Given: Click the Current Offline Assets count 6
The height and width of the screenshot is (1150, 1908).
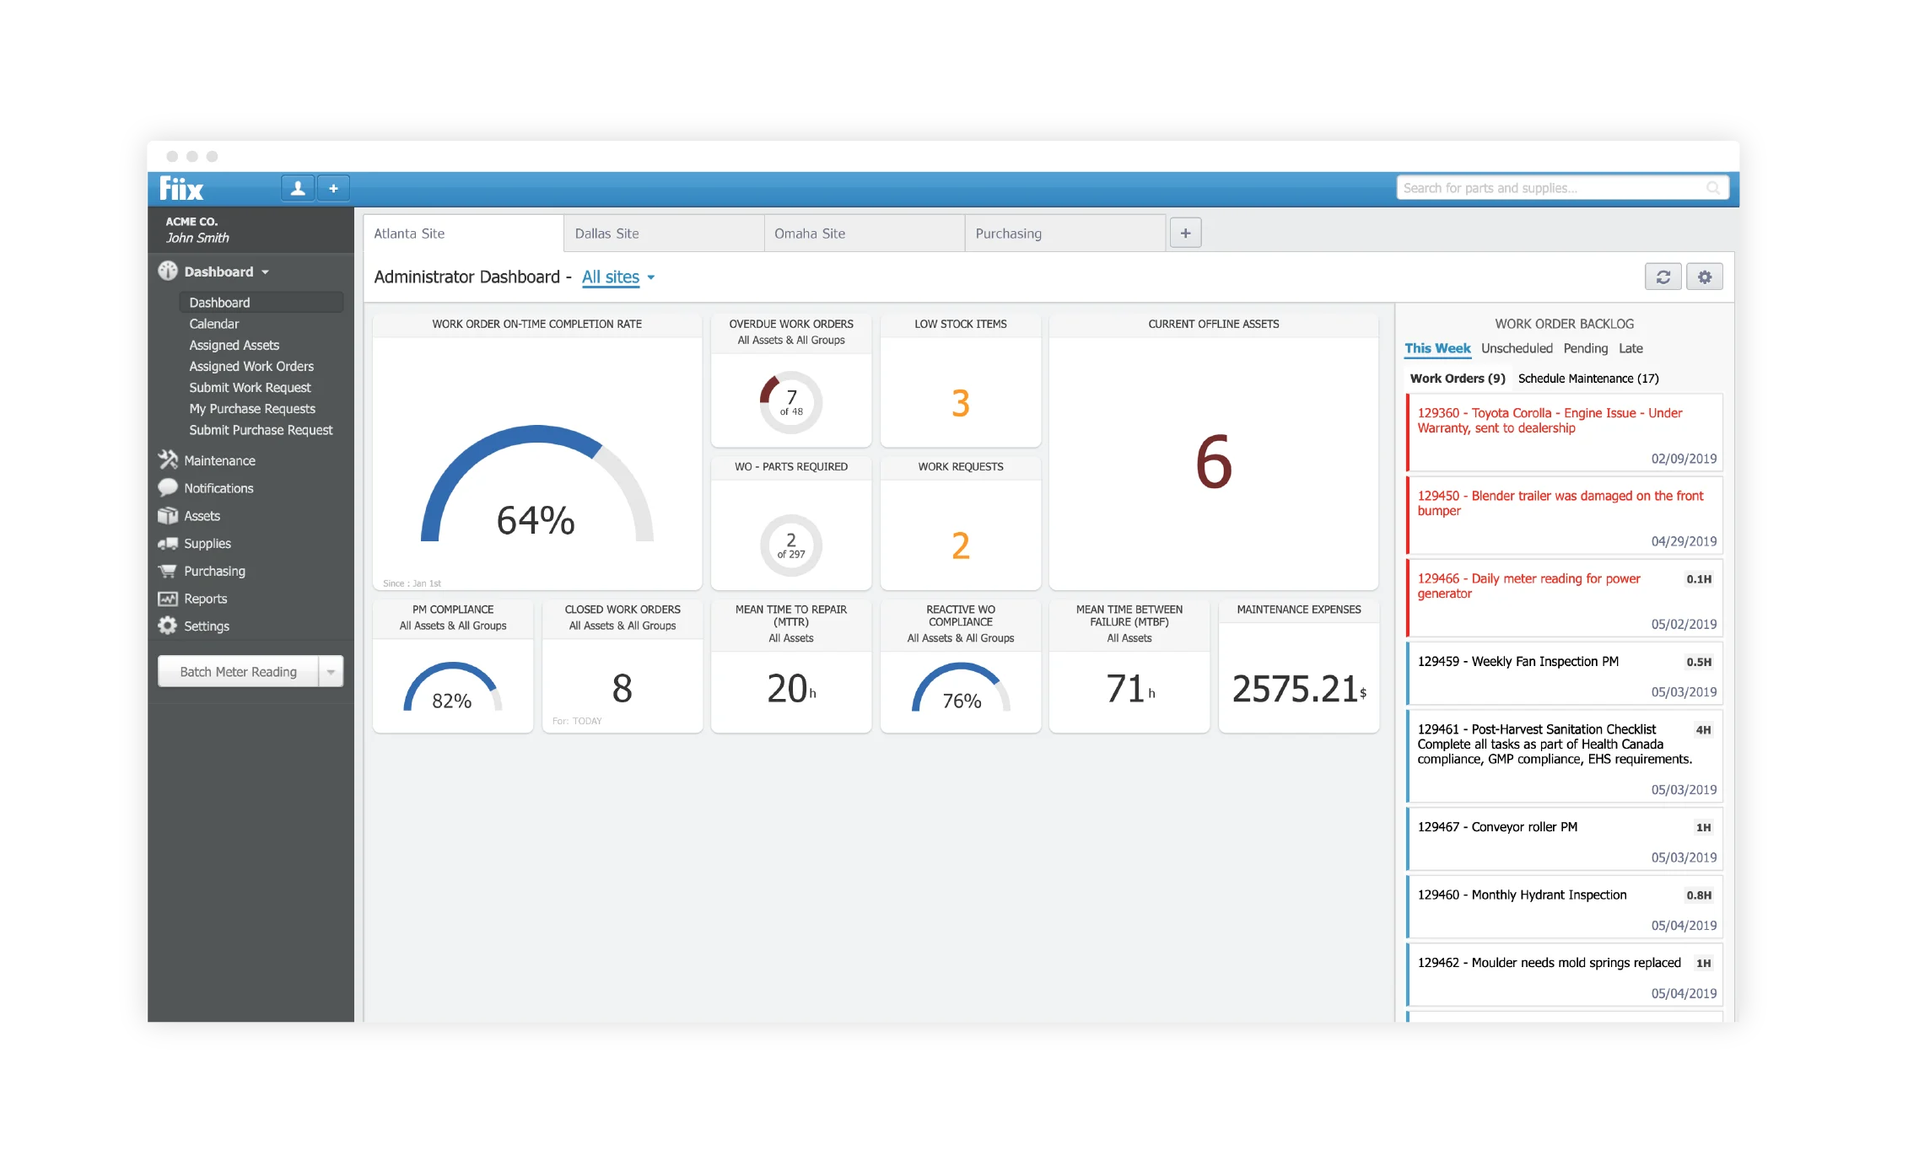Looking at the screenshot, I should click(1213, 462).
